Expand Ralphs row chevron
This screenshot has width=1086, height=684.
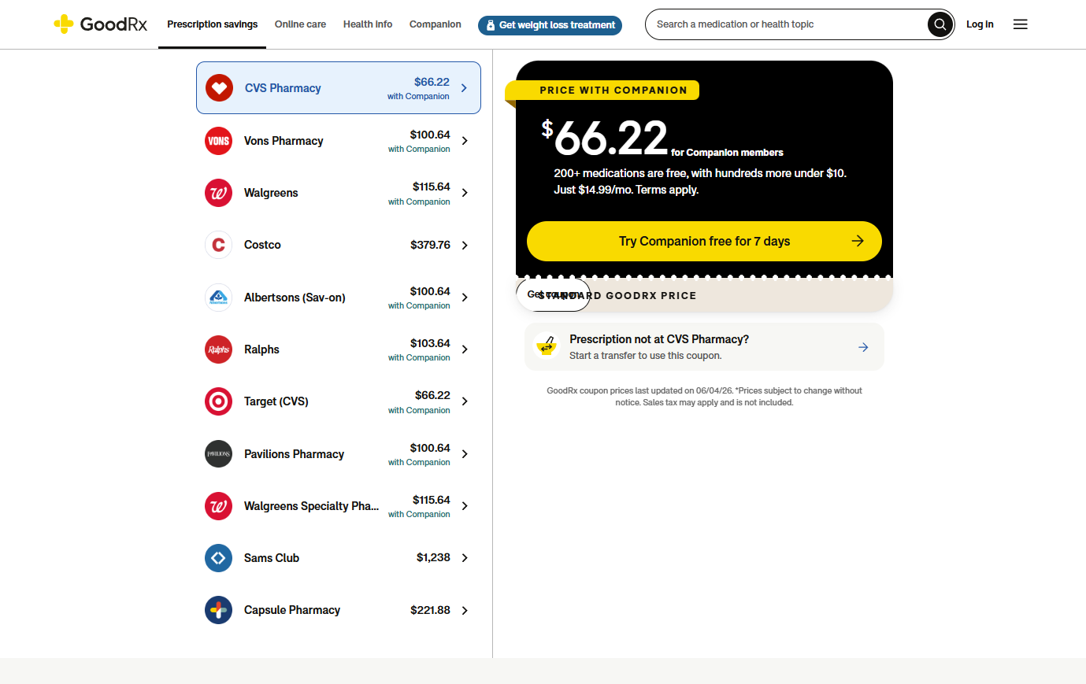465,349
